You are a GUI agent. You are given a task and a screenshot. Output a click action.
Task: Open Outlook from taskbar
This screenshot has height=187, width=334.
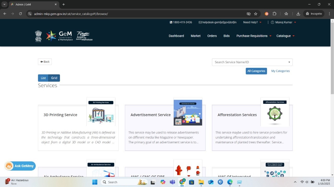(211, 182)
